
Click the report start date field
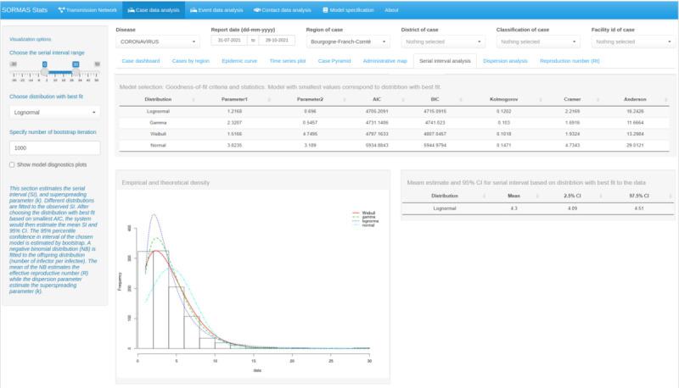click(229, 41)
